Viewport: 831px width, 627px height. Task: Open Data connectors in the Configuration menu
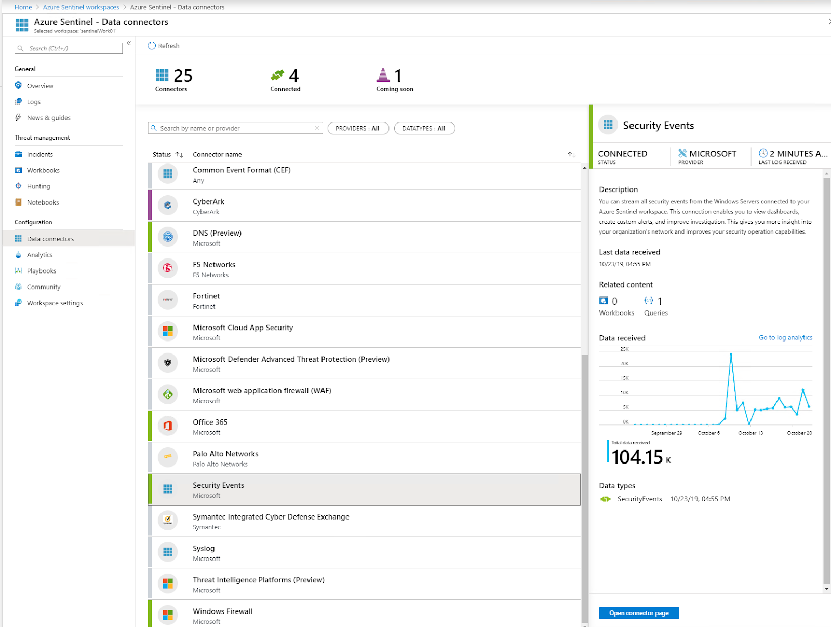pos(69,239)
